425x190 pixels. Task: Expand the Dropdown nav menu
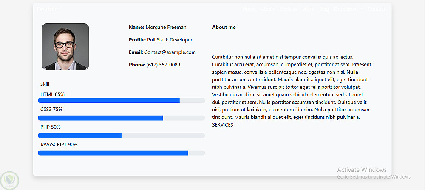pos(348,9)
